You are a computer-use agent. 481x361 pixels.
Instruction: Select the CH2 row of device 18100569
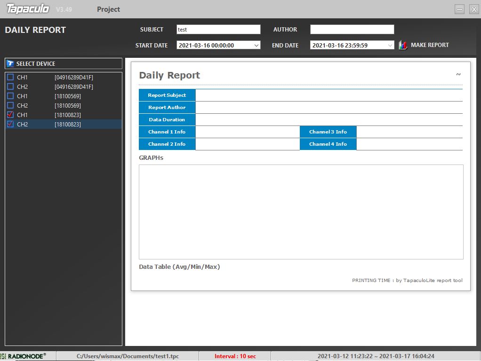pyautogui.click(x=64, y=105)
